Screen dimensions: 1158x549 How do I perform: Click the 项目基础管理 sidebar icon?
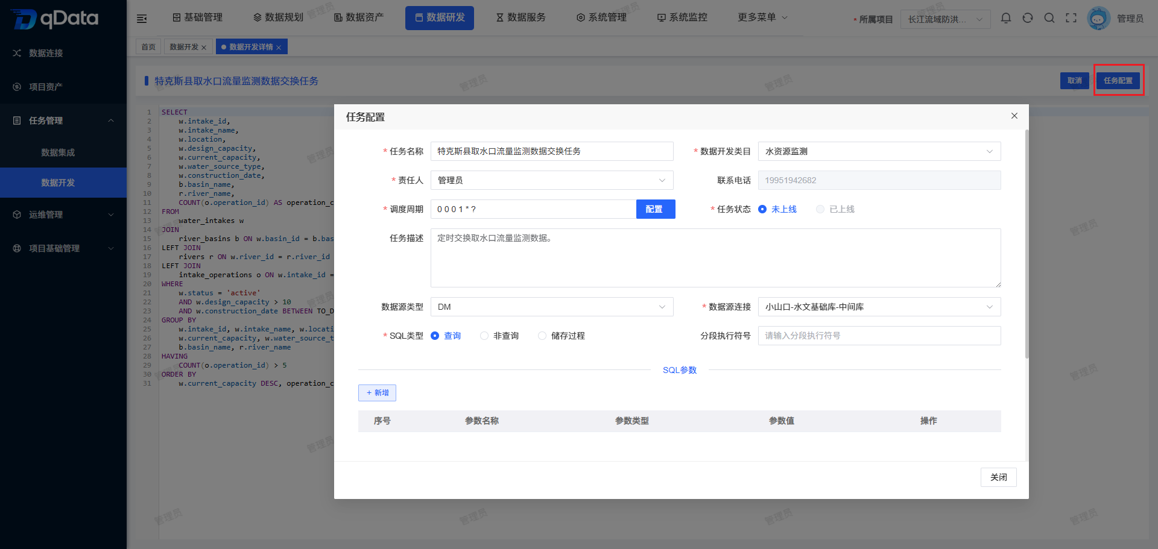(17, 248)
